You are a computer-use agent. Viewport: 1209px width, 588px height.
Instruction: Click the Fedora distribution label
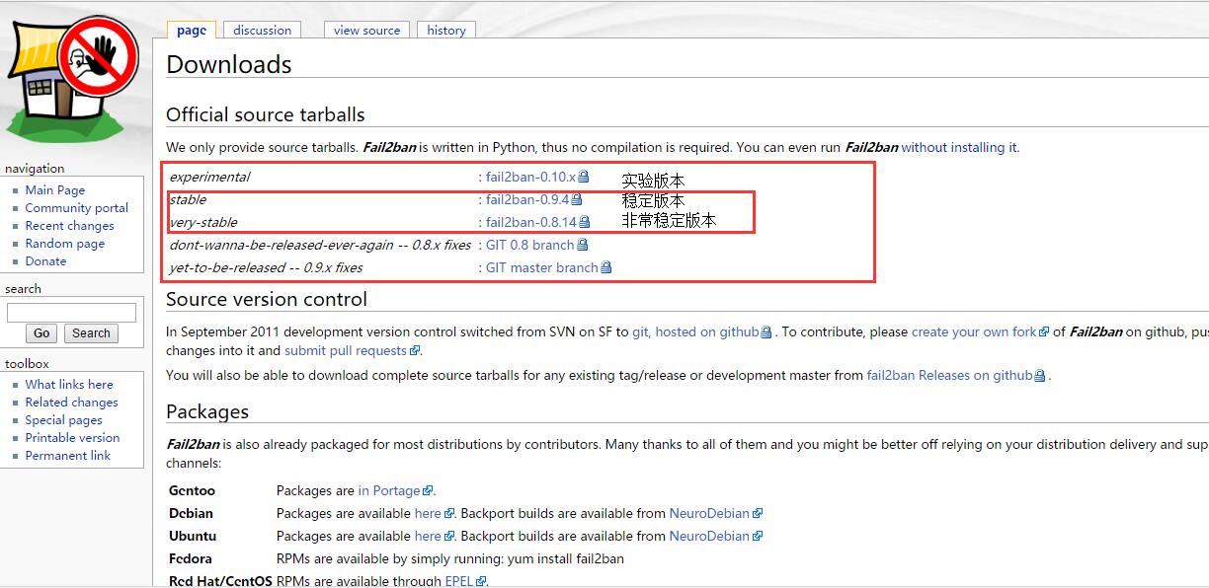191,558
